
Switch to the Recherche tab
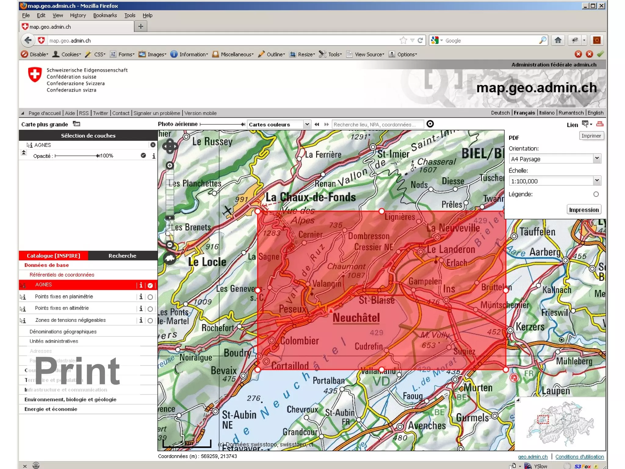pyautogui.click(x=122, y=256)
